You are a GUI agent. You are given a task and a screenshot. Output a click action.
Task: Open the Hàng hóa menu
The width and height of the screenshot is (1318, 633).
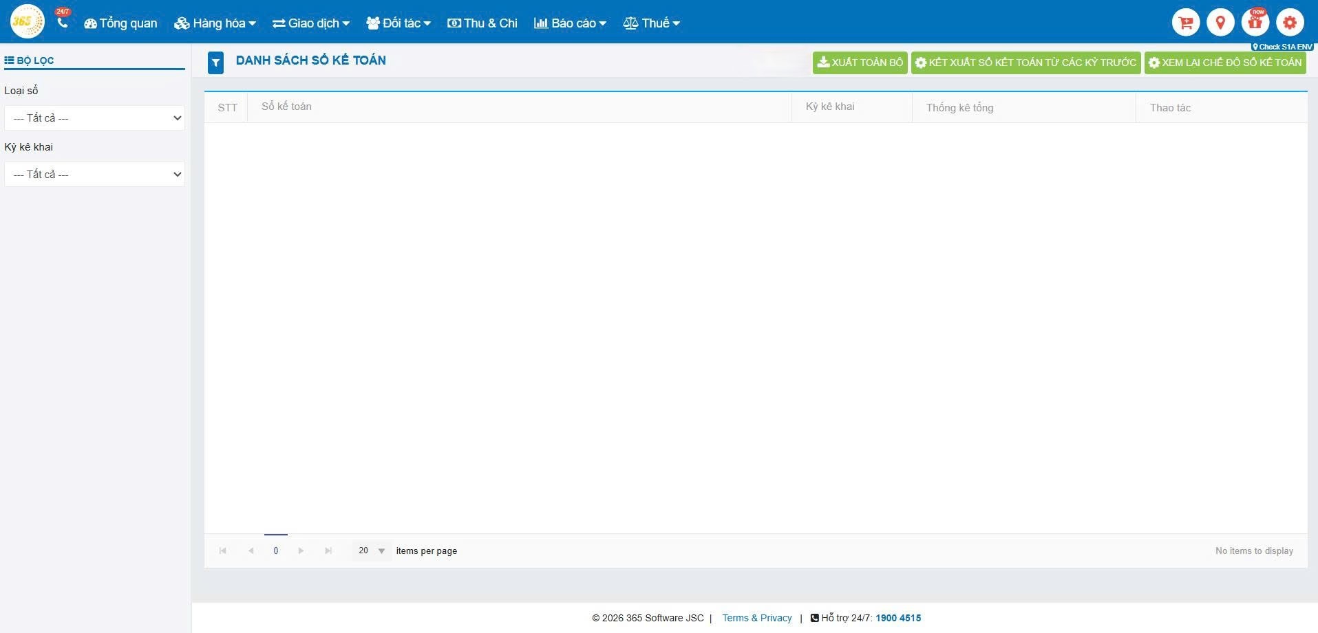click(215, 23)
